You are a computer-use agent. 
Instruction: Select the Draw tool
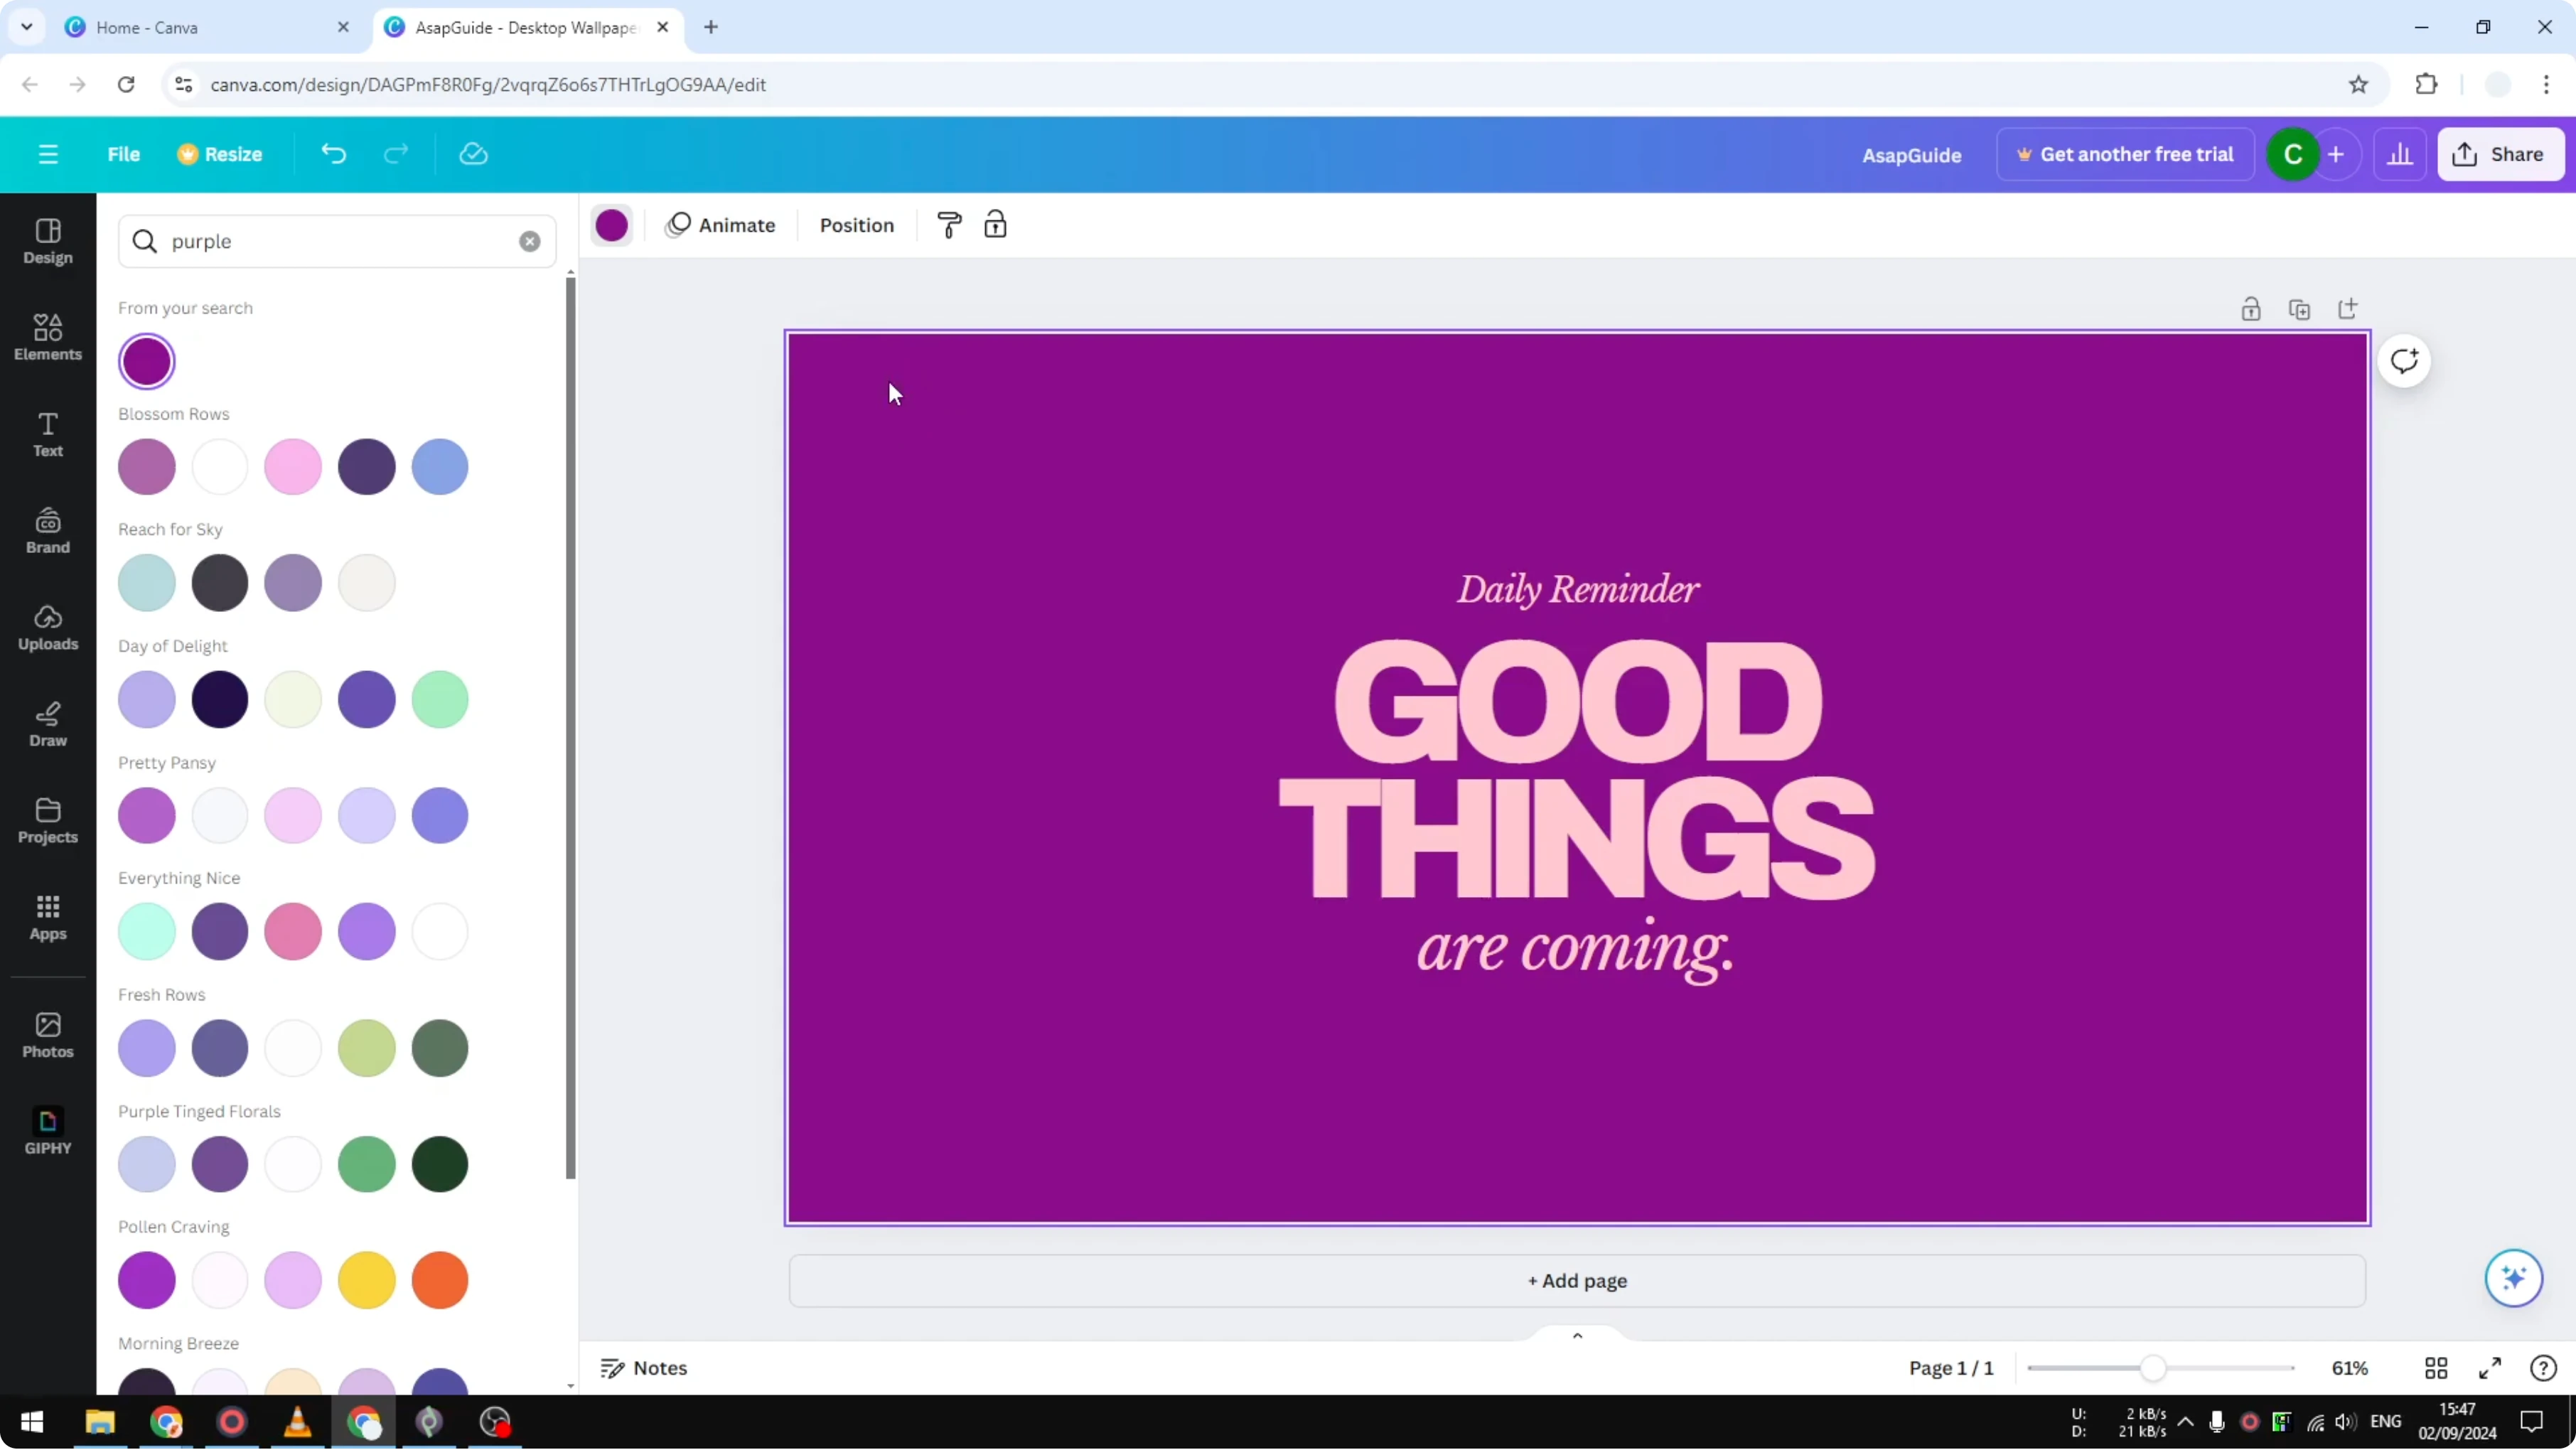tap(48, 725)
